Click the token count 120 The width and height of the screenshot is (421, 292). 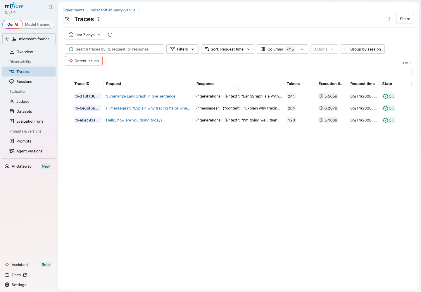click(291, 120)
